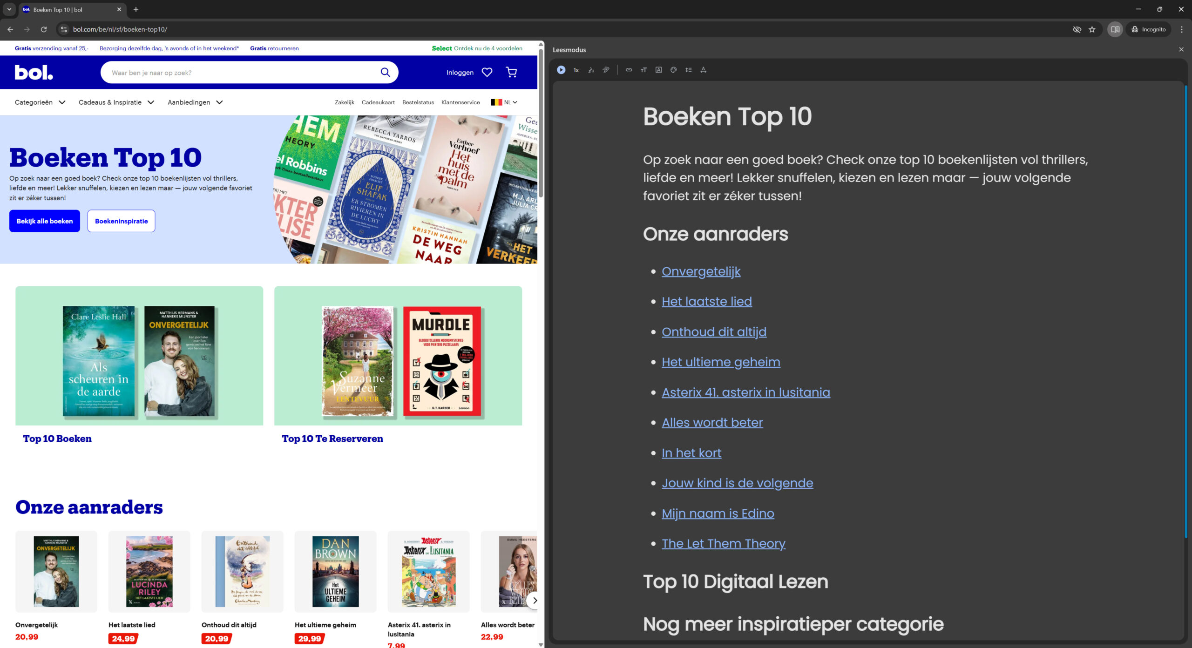This screenshot has width=1192, height=648.
Task: Open the font size icon
Action: coord(643,70)
